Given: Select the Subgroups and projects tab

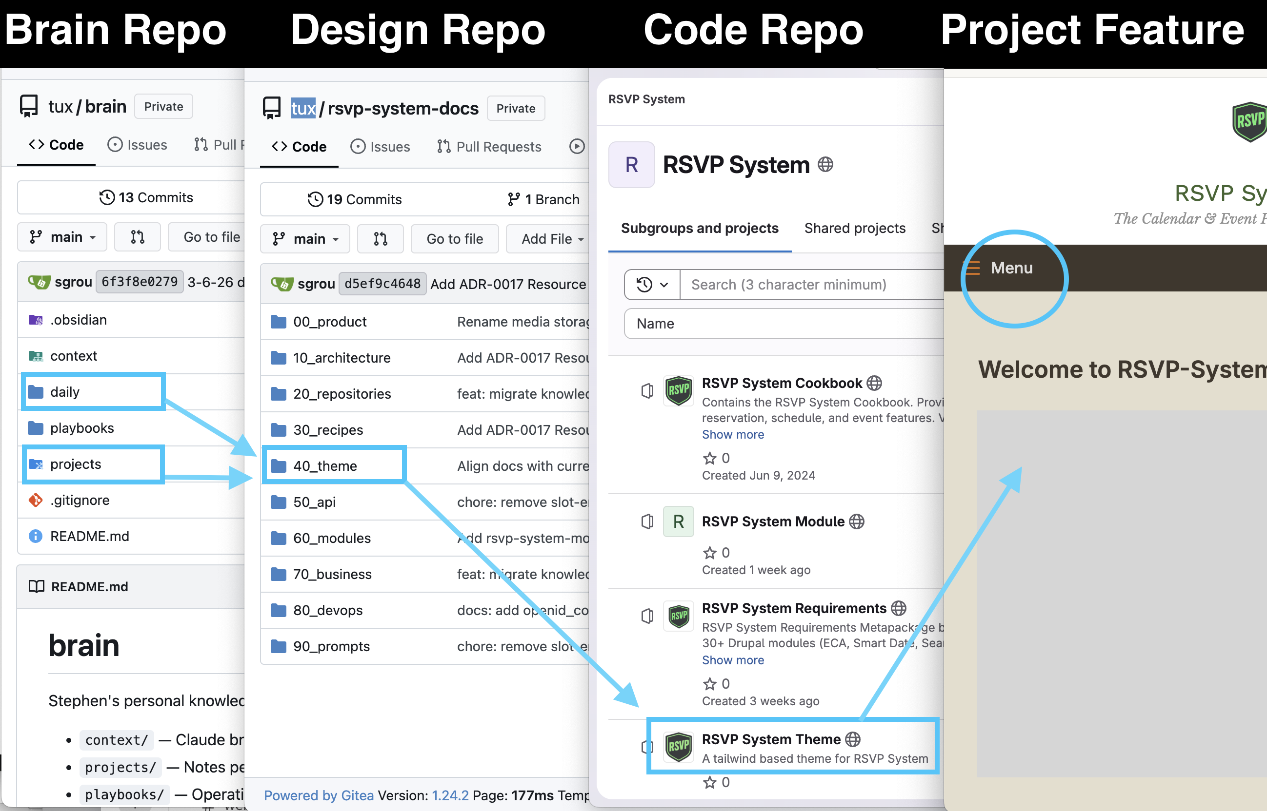Looking at the screenshot, I should [700, 228].
